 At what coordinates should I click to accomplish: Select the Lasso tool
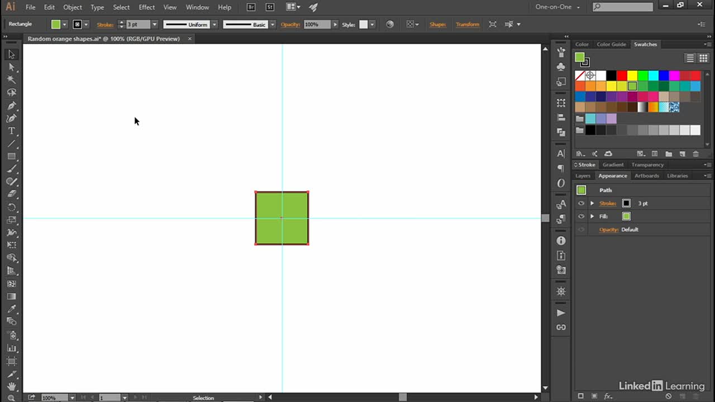[11, 93]
